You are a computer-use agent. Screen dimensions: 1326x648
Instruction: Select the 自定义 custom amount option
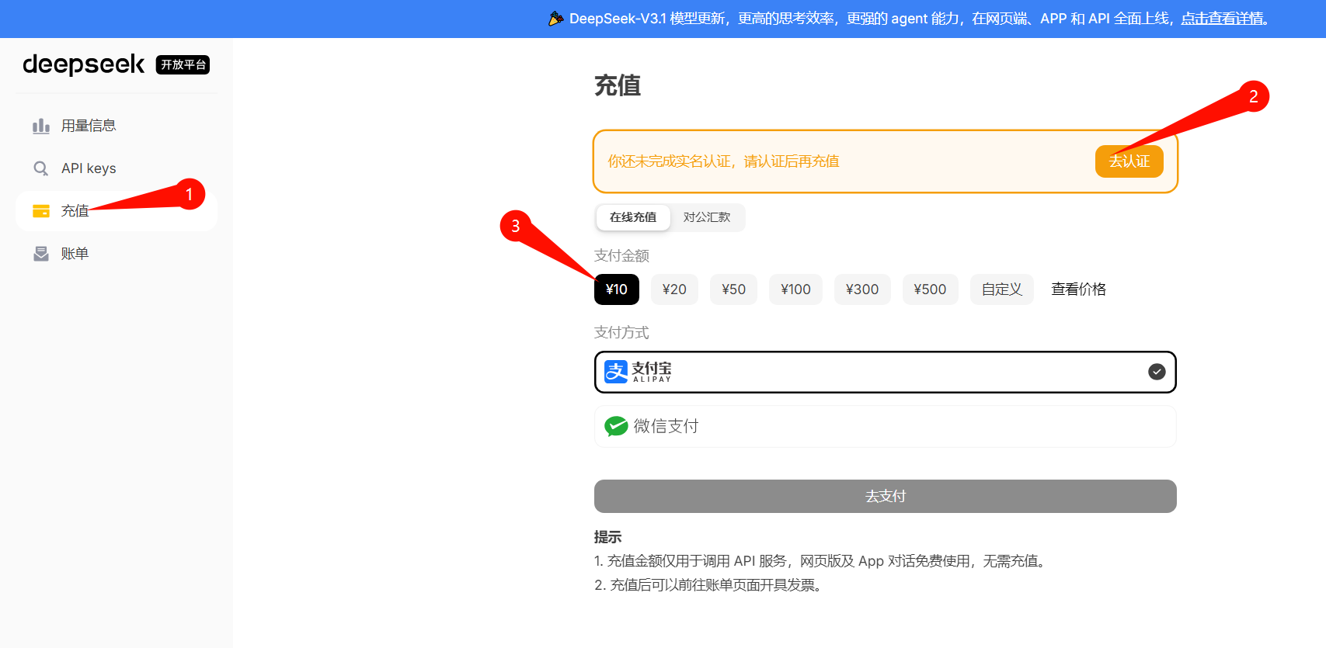[x=1002, y=289]
